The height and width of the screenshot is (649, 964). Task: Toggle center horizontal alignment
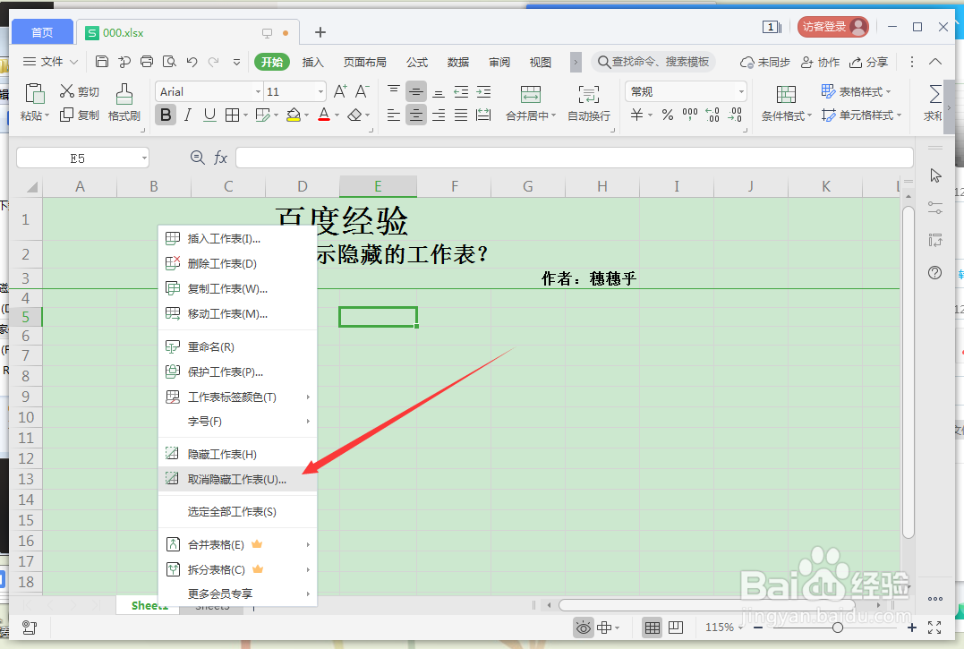click(x=416, y=115)
